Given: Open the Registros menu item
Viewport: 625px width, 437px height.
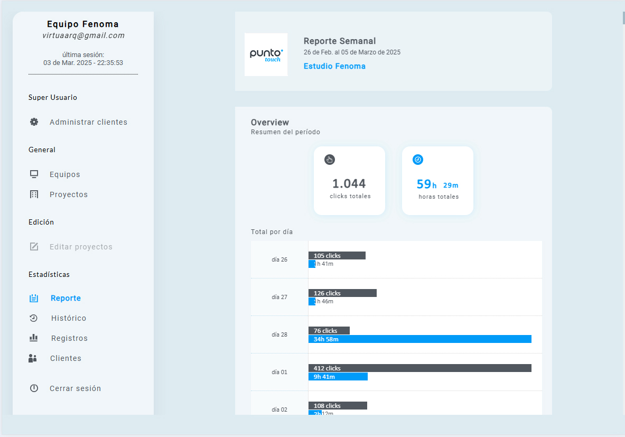Looking at the screenshot, I should tap(69, 338).
